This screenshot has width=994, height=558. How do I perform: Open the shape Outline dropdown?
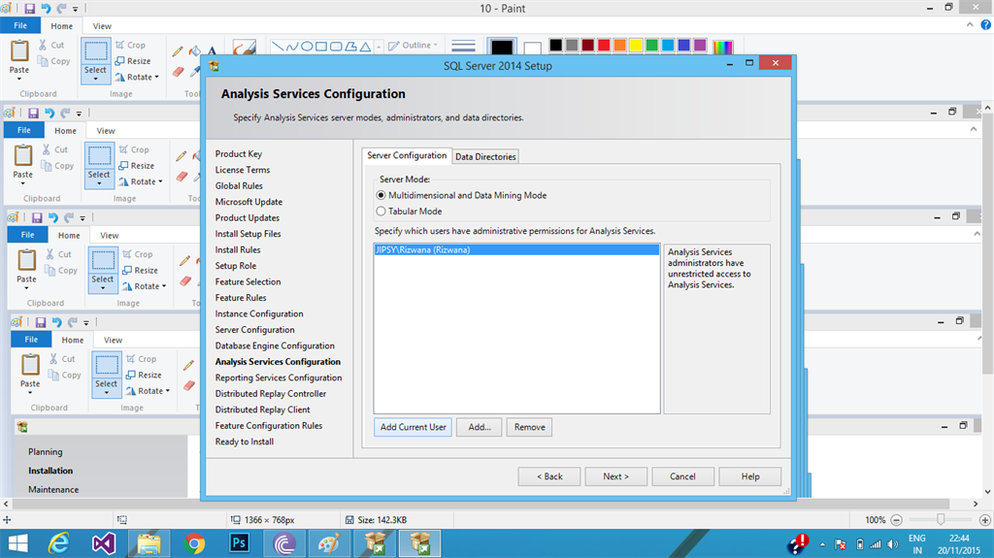click(414, 45)
